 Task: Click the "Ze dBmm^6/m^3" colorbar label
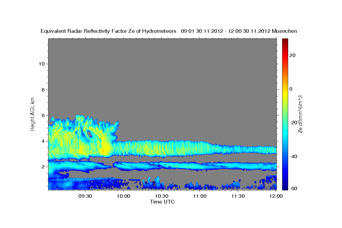[x=300, y=114]
